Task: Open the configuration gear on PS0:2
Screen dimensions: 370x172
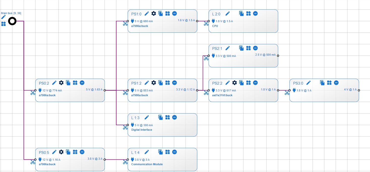Action: point(61,83)
